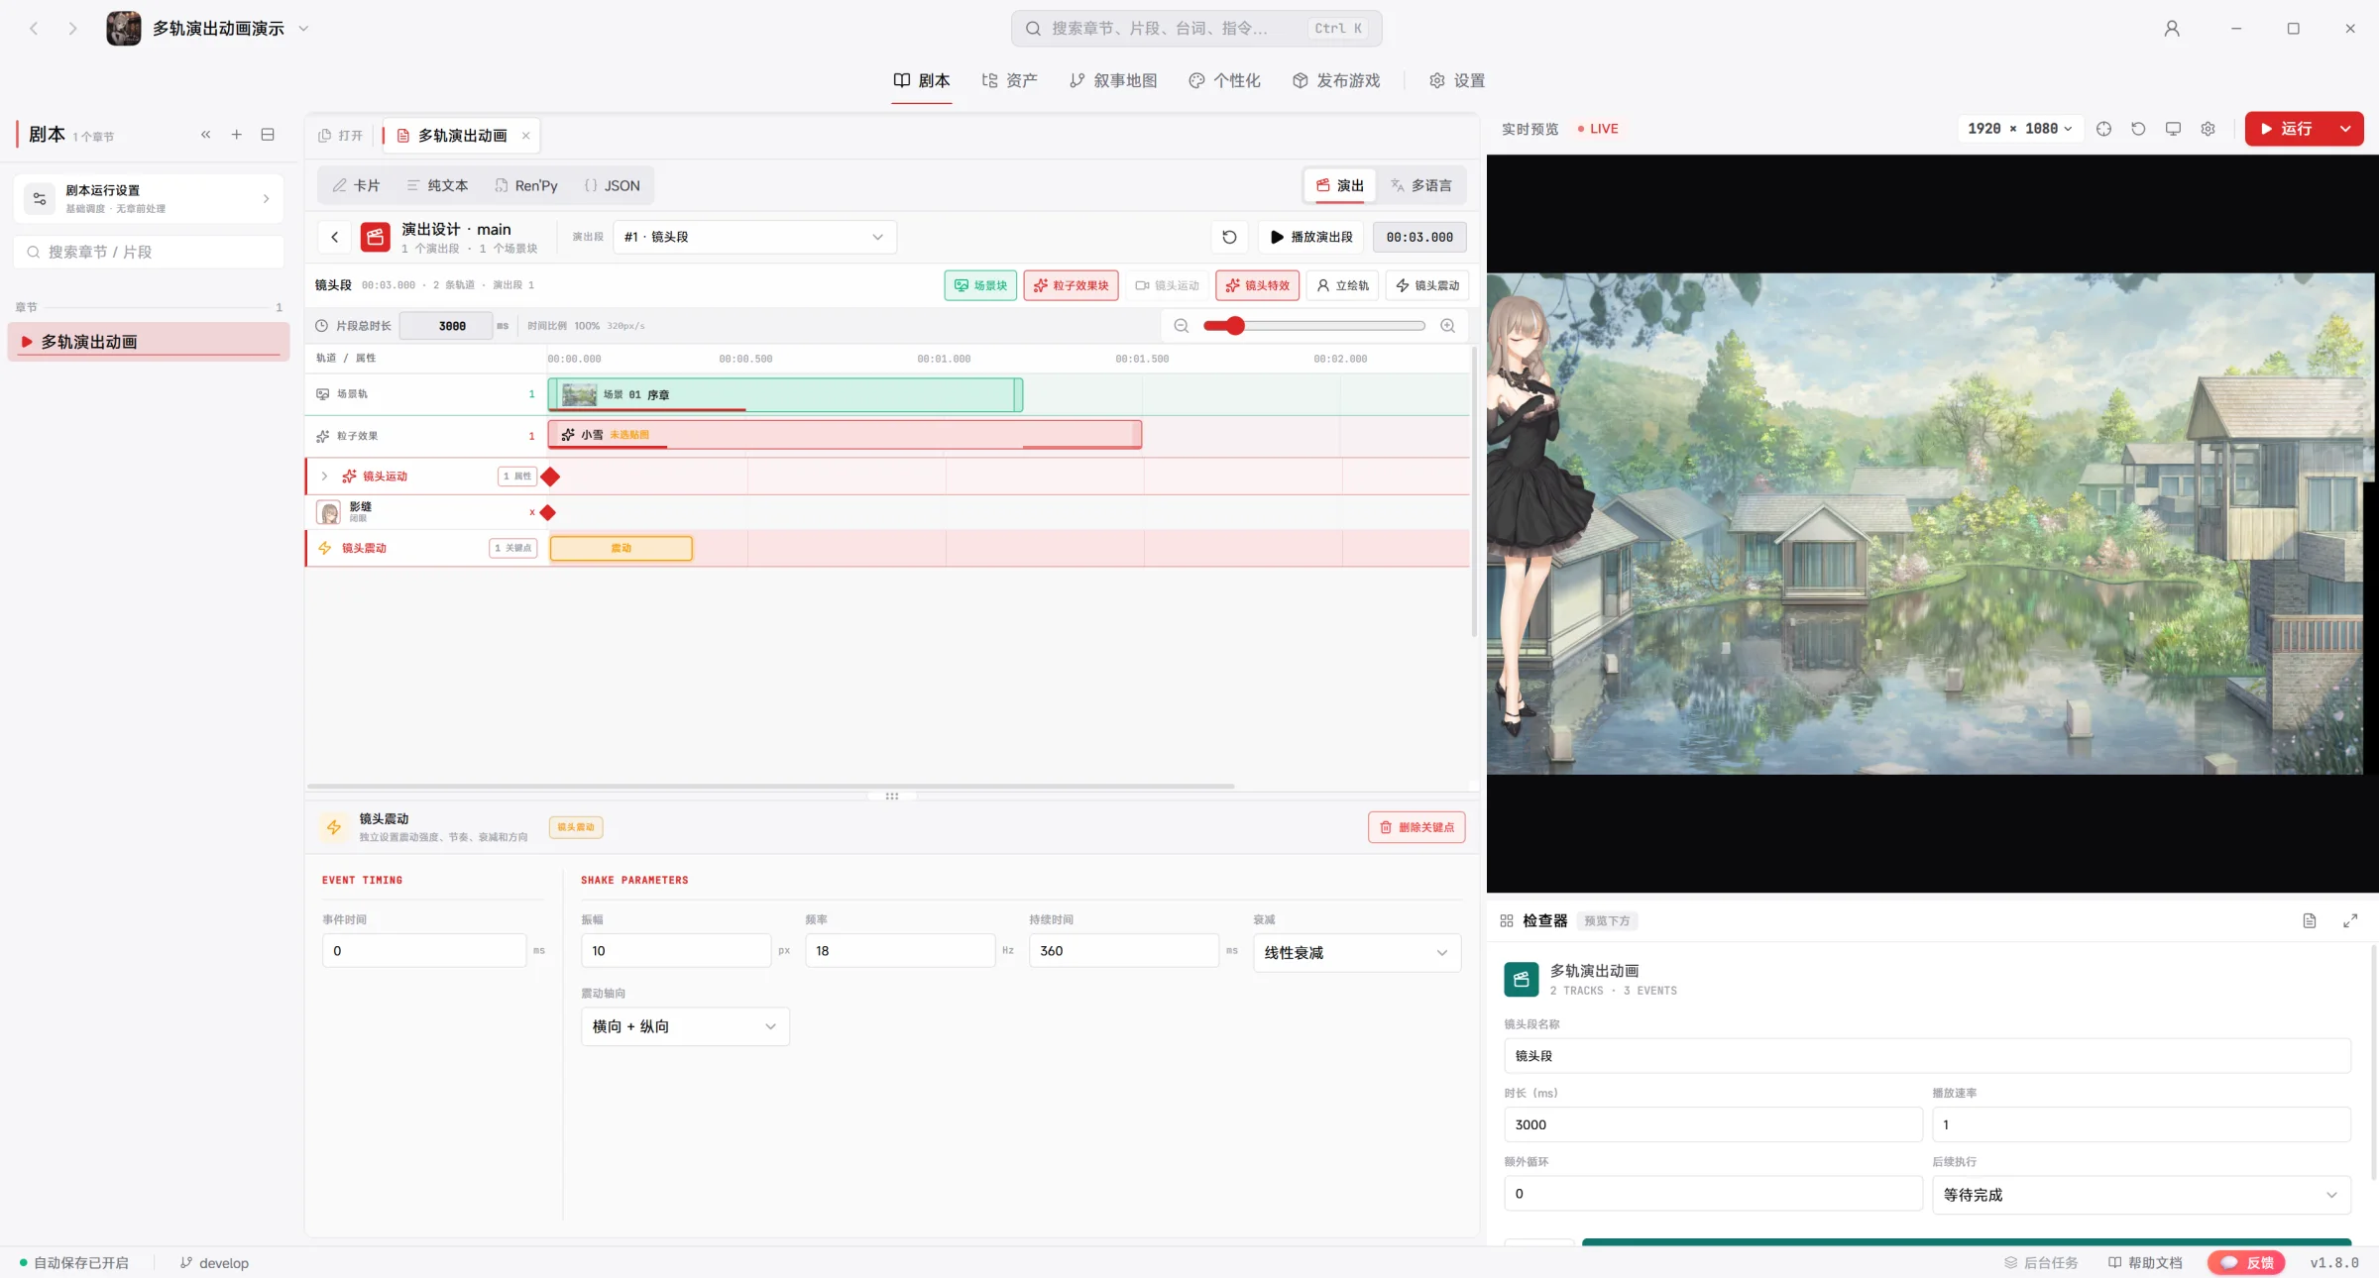Select the 震动 keyframe block on timeline
This screenshot has height=1278, width=2379.
(622, 548)
